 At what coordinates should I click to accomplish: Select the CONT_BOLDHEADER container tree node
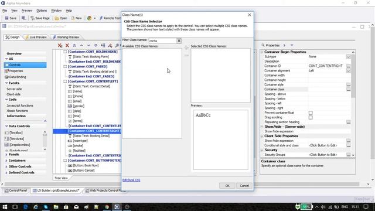pyautogui.click(x=93, y=52)
